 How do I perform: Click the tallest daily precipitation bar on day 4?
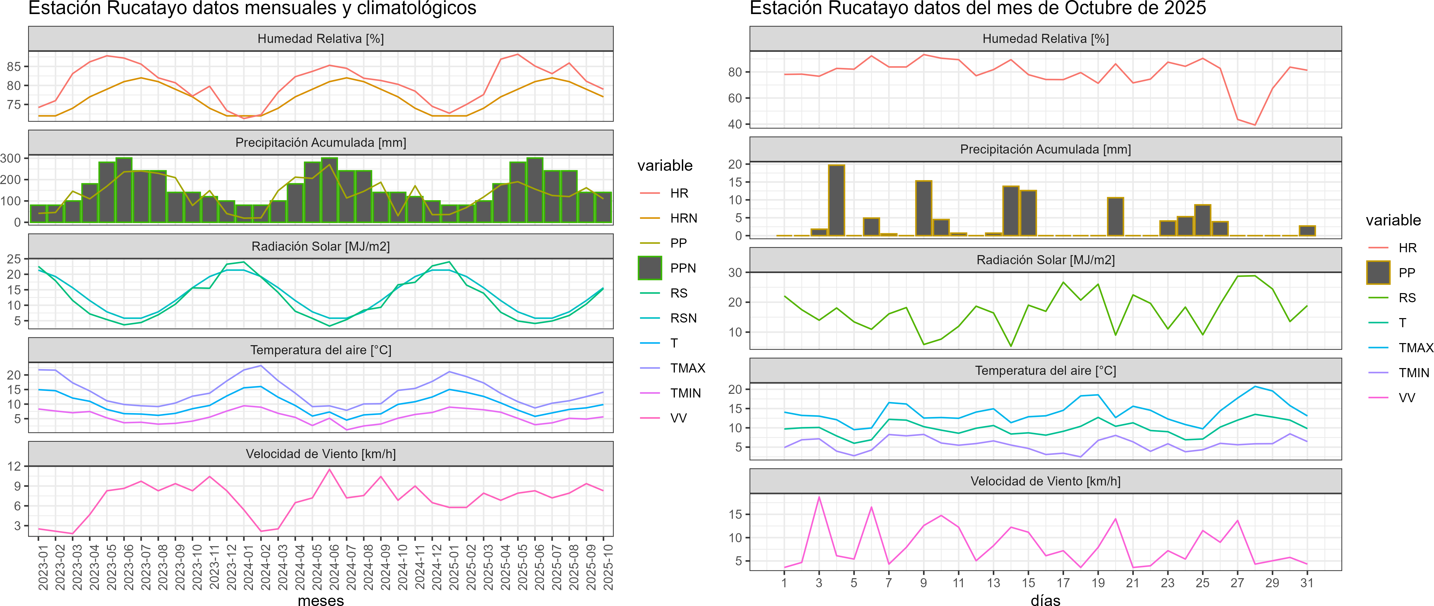[x=836, y=200]
